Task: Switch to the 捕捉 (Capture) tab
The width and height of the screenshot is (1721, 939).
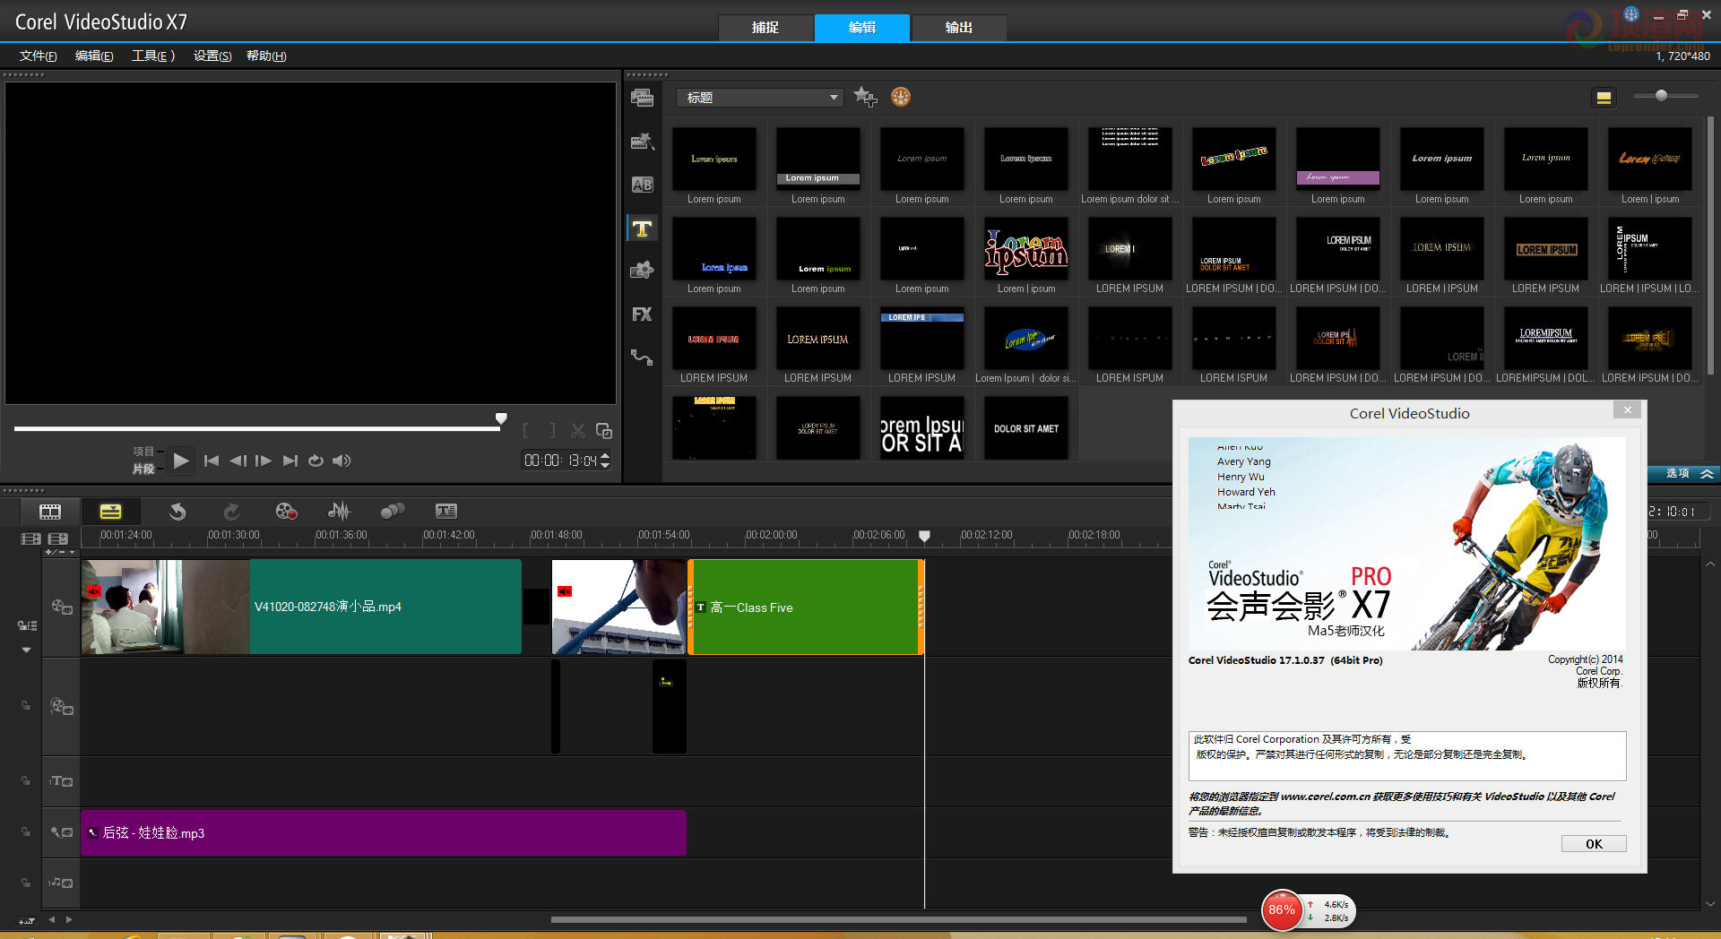Action: [x=765, y=28]
